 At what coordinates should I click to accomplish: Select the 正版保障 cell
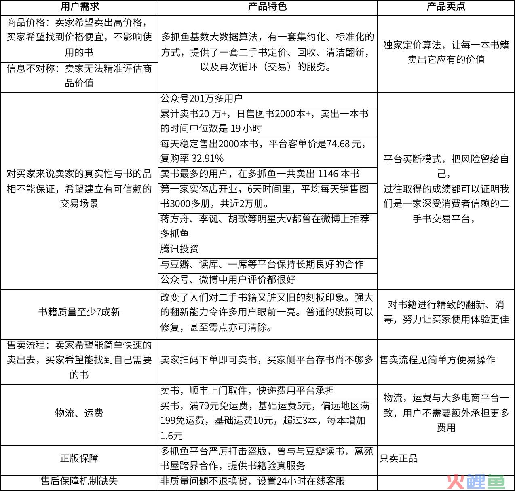79,460
